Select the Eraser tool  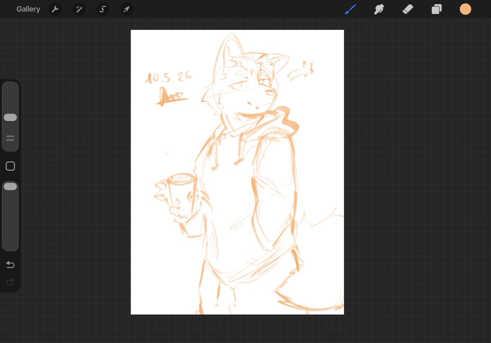coord(408,9)
